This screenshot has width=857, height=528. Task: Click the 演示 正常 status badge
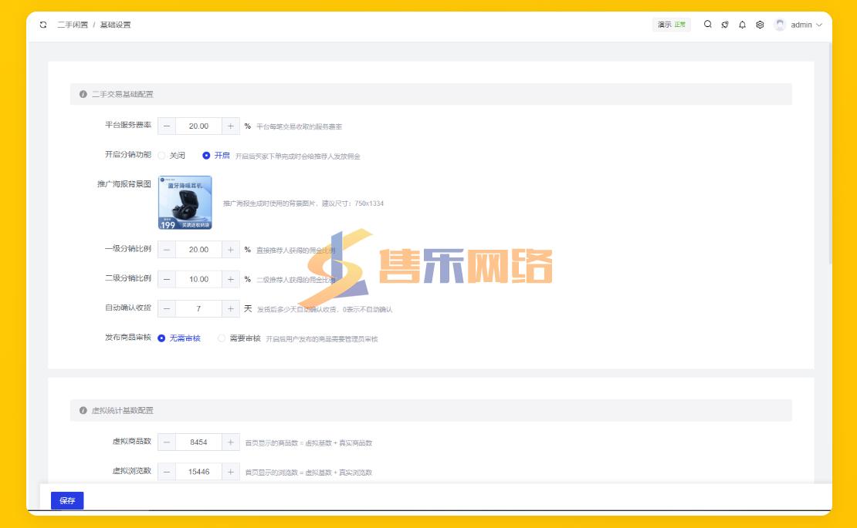[x=671, y=25]
